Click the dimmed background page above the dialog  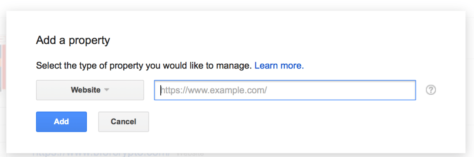click(x=237, y=5)
